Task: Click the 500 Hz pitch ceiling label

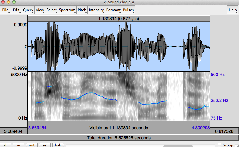Action: click(x=218, y=75)
